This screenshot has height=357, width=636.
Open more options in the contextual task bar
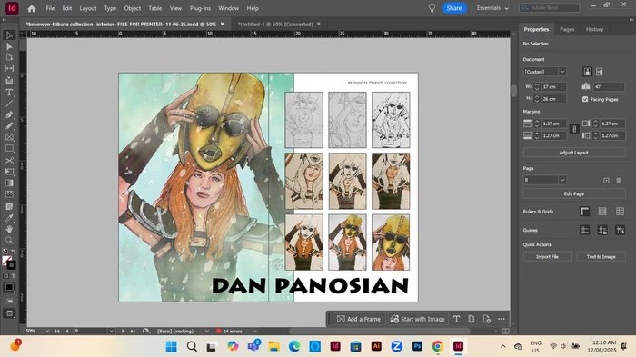(502, 319)
